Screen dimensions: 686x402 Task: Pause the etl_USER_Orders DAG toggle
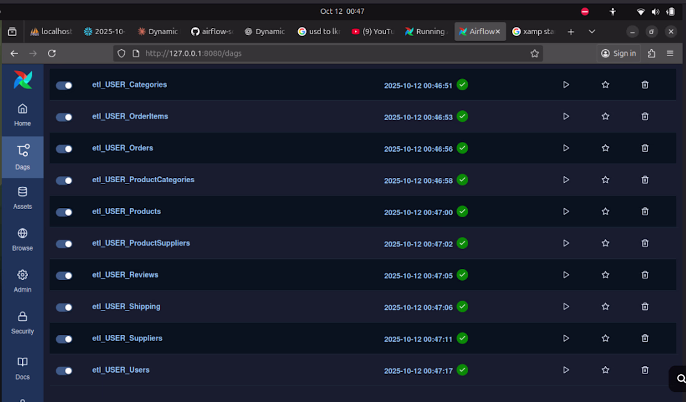(x=64, y=149)
